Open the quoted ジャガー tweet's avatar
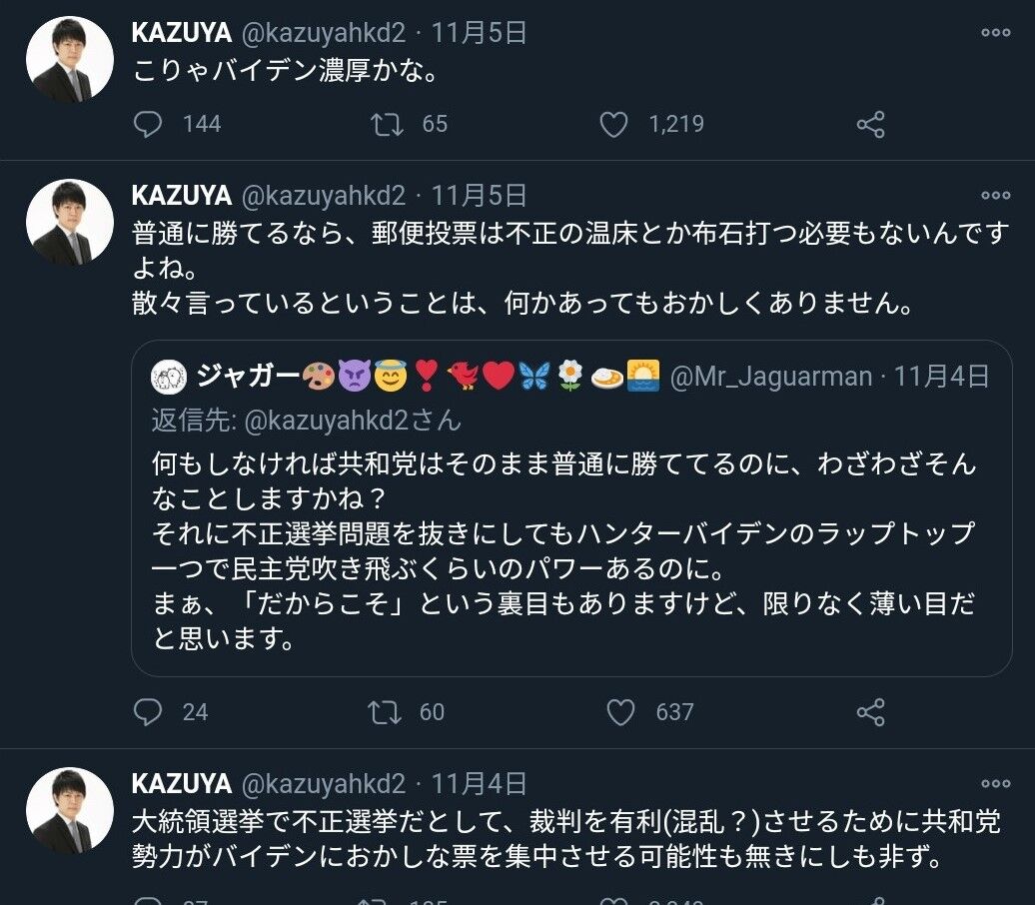The image size is (1035, 905). pos(169,378)
